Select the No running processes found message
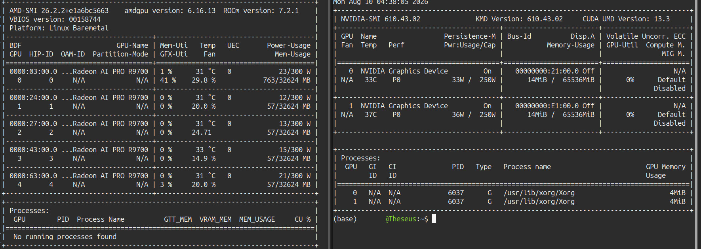Image resolution: width=701 pixels, height=249 pixels. [65, 237]
